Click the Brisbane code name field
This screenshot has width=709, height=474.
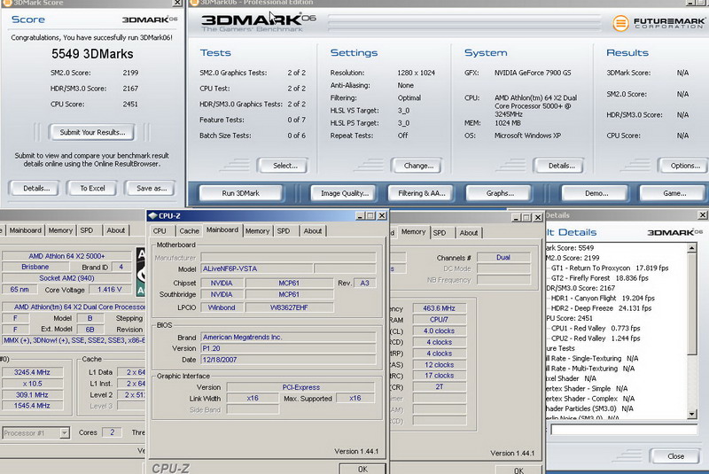35,267
